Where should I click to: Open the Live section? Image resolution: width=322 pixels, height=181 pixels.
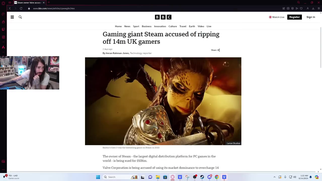tap(209, 26)
